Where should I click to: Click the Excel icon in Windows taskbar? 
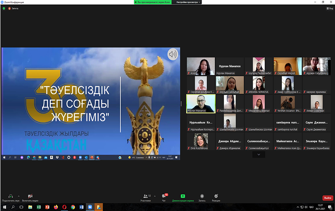[39, 207]
